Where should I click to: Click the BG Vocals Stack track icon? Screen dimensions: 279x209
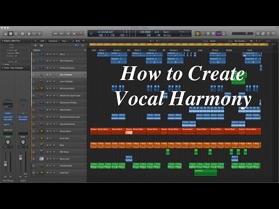click(41, 88)
